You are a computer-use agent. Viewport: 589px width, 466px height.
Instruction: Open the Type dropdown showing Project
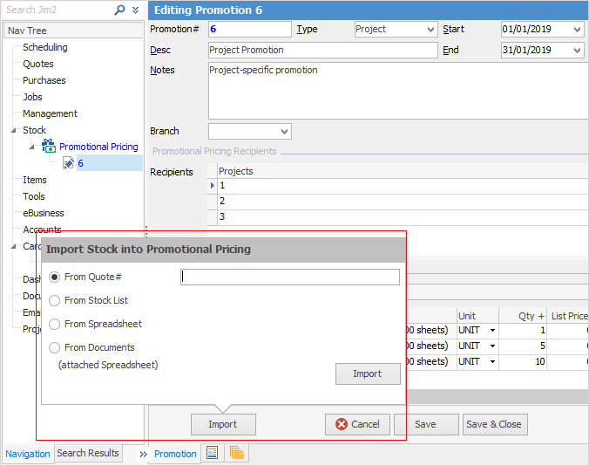430,30
